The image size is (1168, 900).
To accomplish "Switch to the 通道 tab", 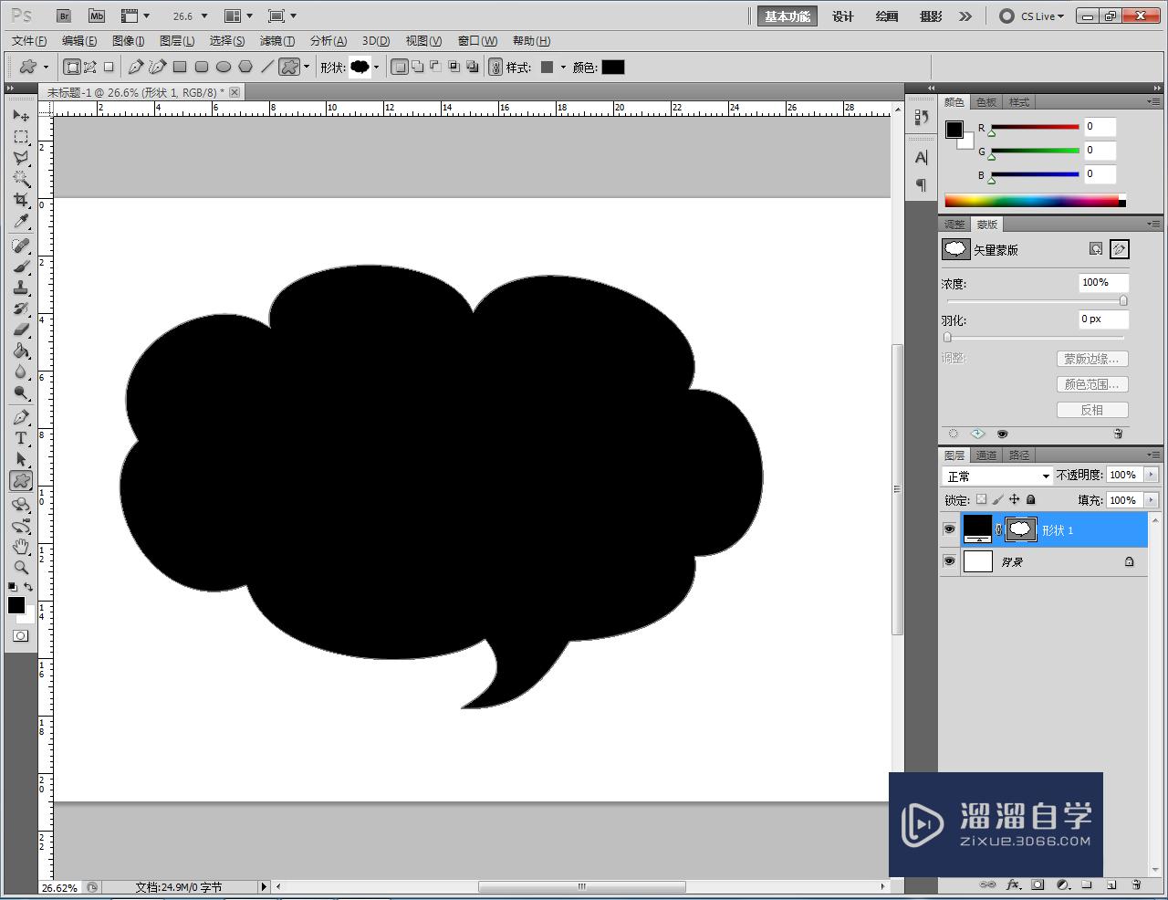I will (986, 455).
